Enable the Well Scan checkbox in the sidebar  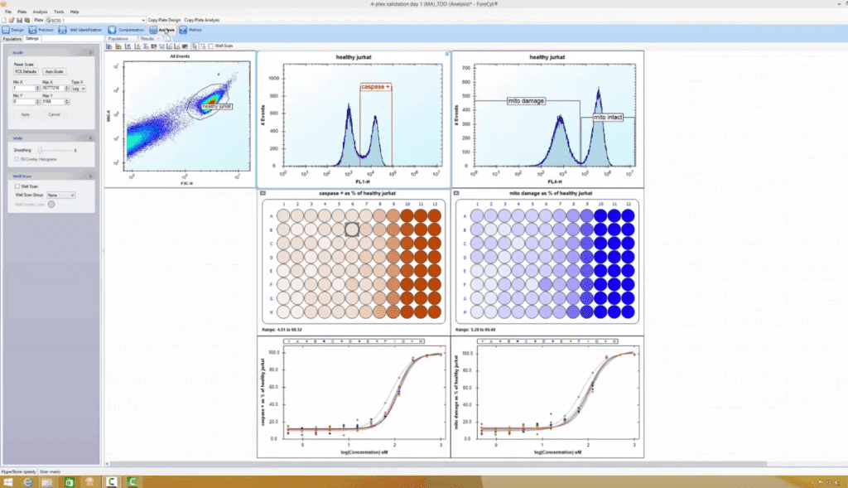coord(17,186)
